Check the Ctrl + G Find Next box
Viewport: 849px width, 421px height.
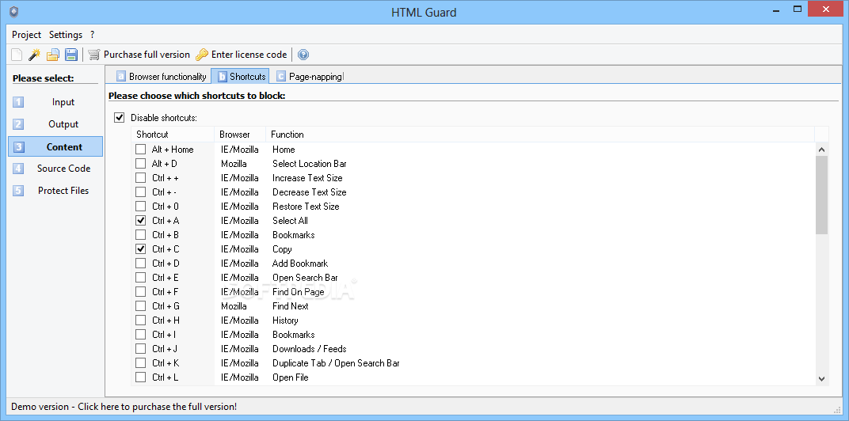pos(141,306)
